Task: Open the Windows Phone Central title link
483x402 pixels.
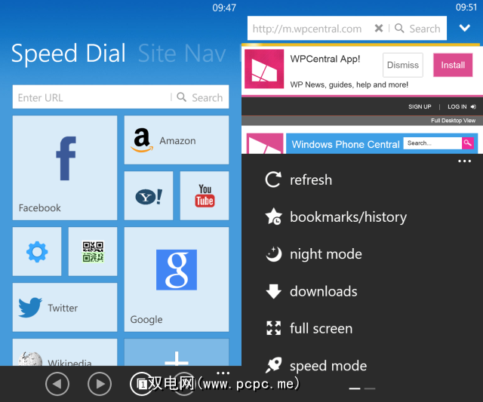Action: (x=346, y=144)
